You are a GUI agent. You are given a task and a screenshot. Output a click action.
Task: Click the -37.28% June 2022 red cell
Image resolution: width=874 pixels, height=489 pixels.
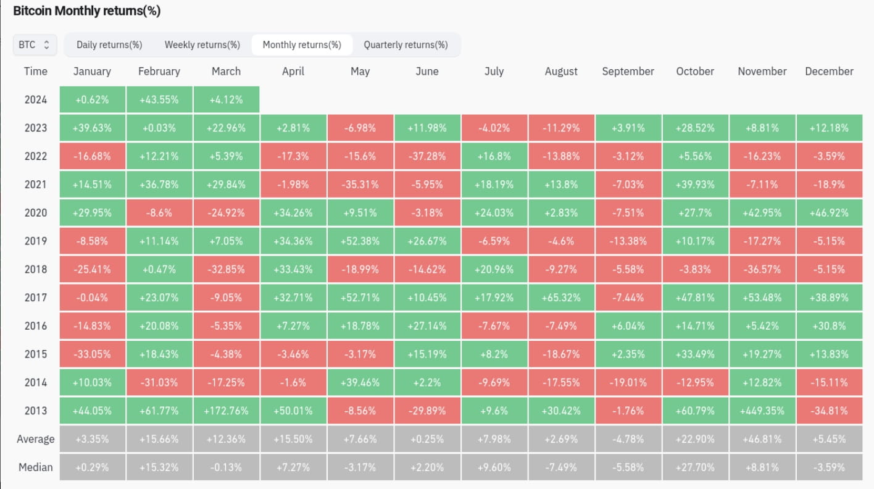pyautogui.click(x=427, y=156)
